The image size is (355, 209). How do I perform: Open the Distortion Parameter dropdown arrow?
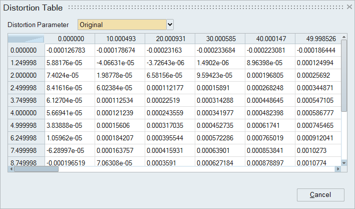(x=169, y=25)
